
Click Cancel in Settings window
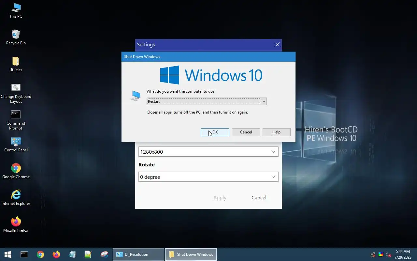(259, 198)
